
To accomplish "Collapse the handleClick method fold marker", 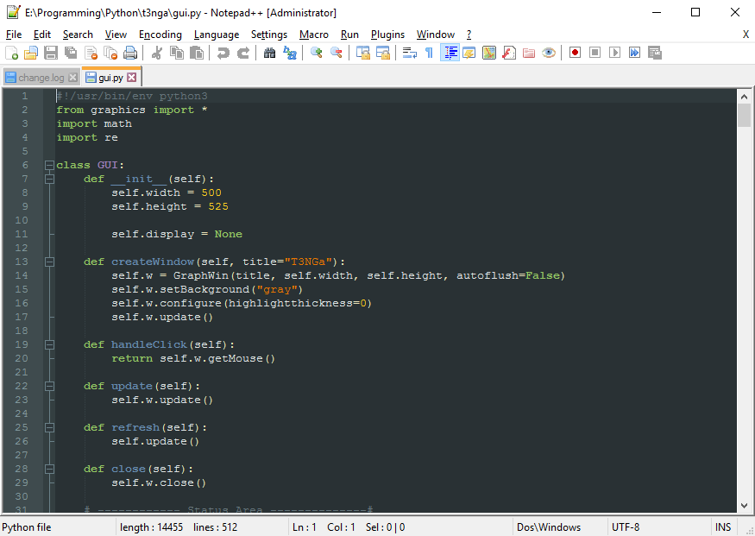I will tap(49, 344).
